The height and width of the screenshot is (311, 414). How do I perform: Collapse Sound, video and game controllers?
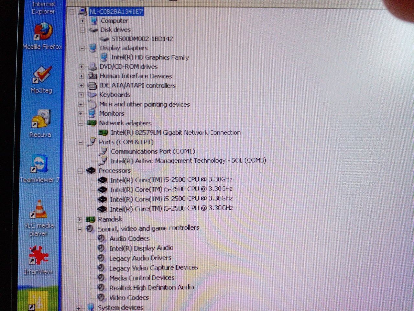[79, 229]
